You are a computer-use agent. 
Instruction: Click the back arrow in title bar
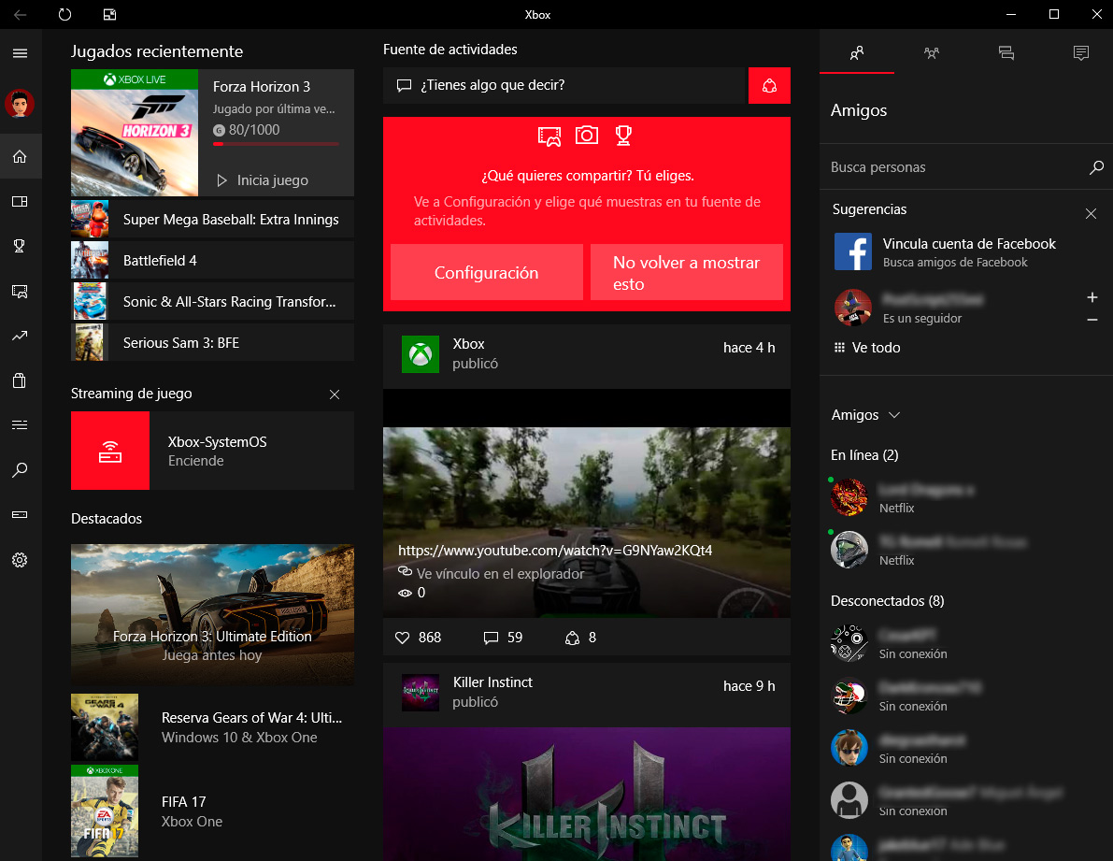[20, 14]
